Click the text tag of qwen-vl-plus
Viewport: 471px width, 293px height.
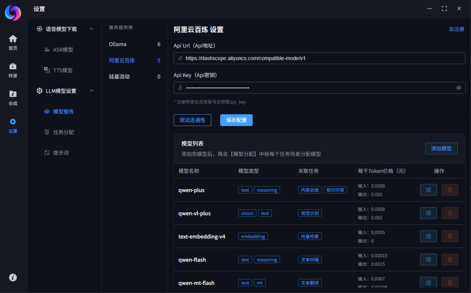pos(265,213)
